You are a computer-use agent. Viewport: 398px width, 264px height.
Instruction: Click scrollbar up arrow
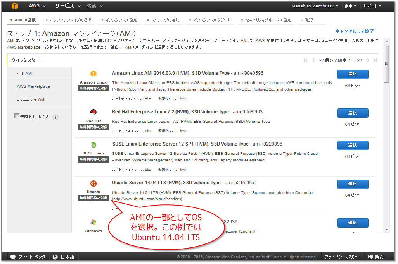pyautogui.click(x=387, y=41)
